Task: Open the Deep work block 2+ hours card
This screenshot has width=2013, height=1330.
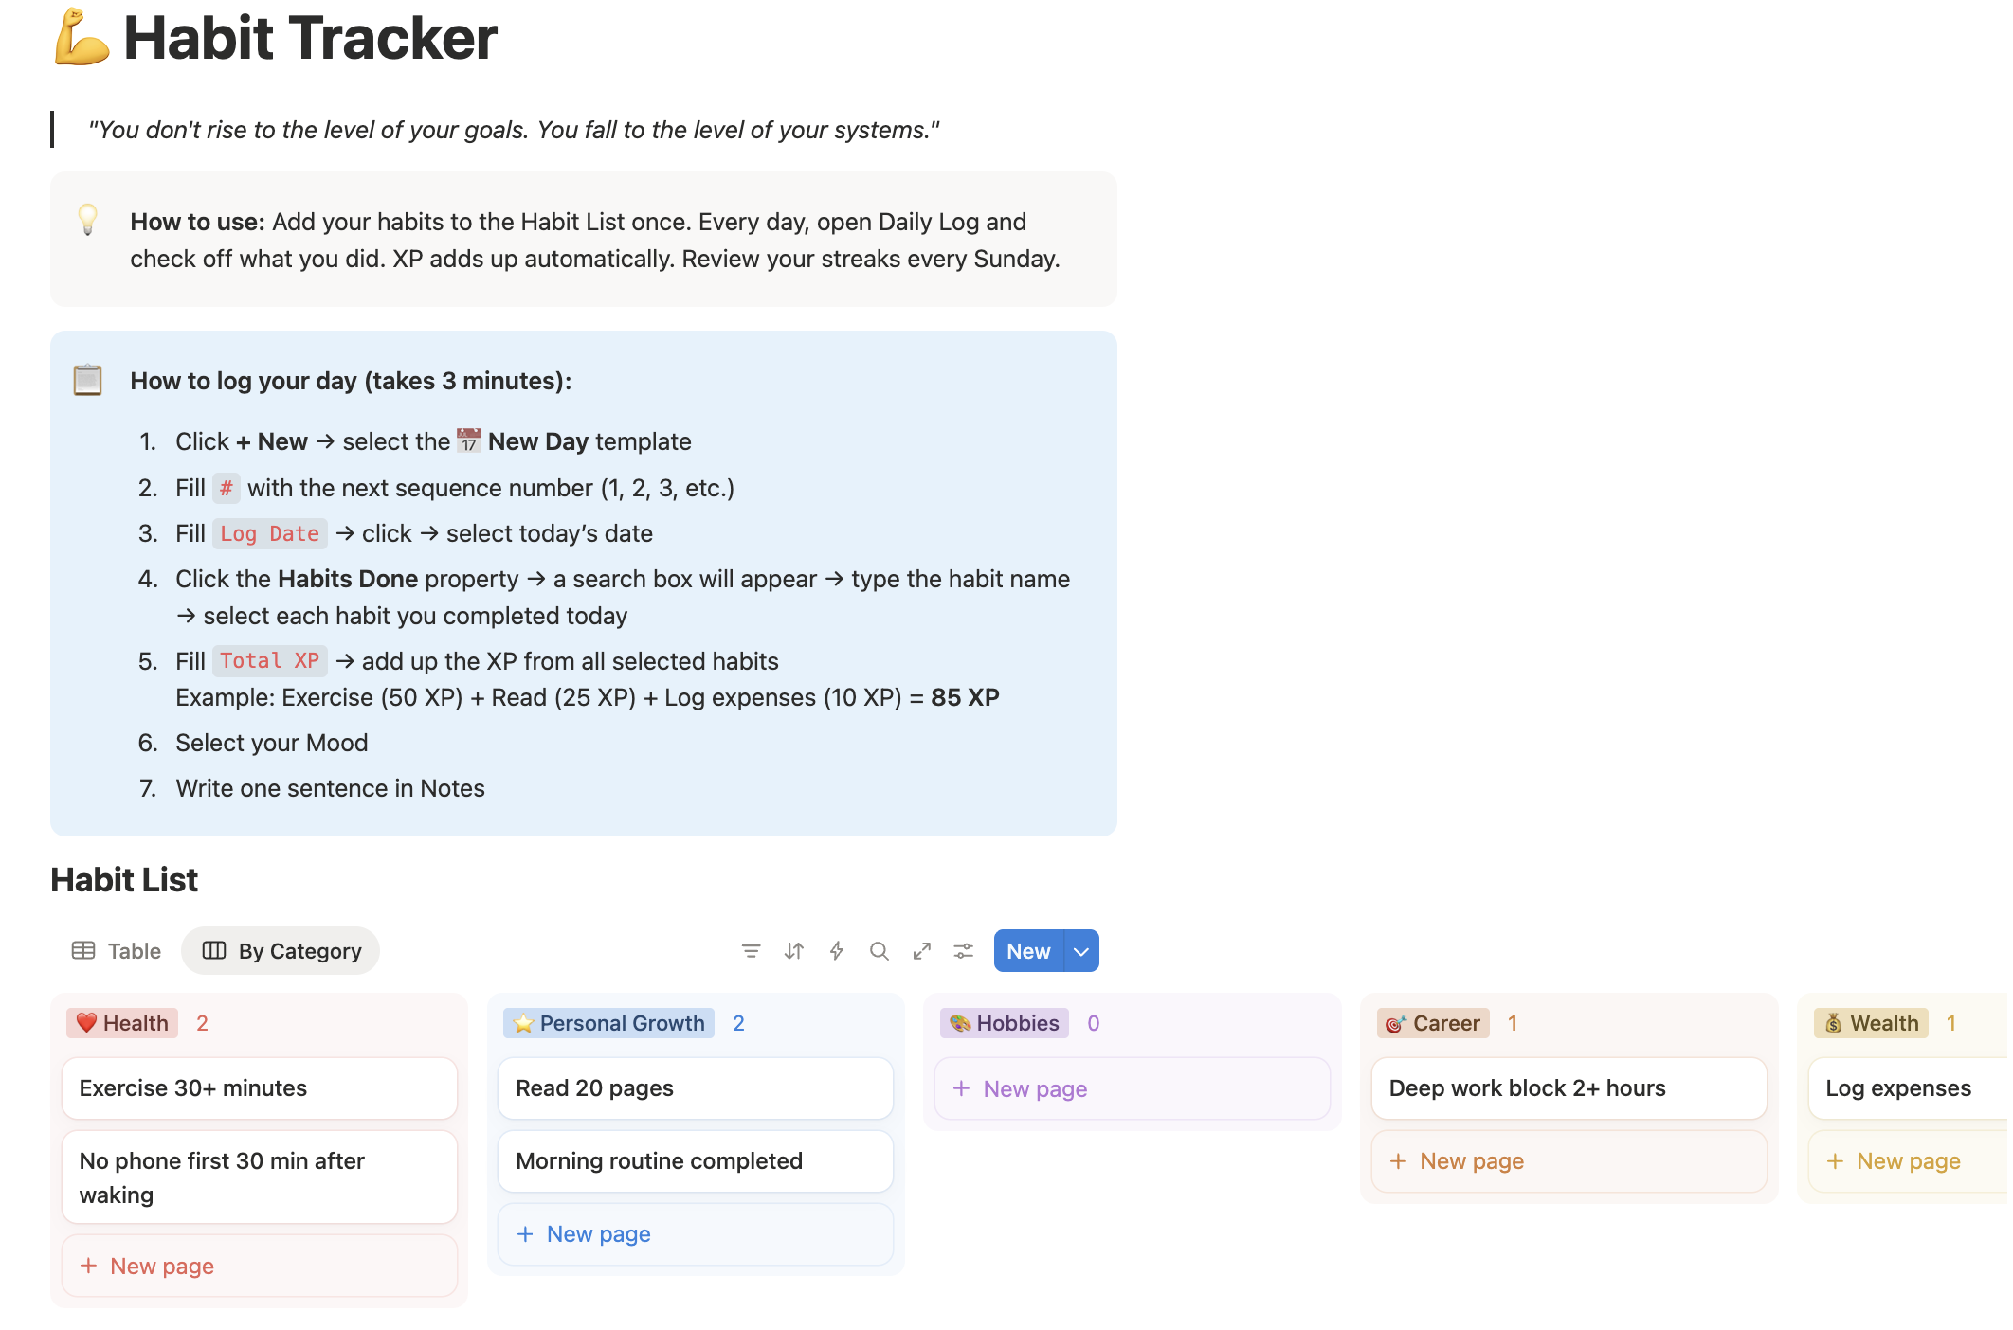Action: click(1568, 1088)
